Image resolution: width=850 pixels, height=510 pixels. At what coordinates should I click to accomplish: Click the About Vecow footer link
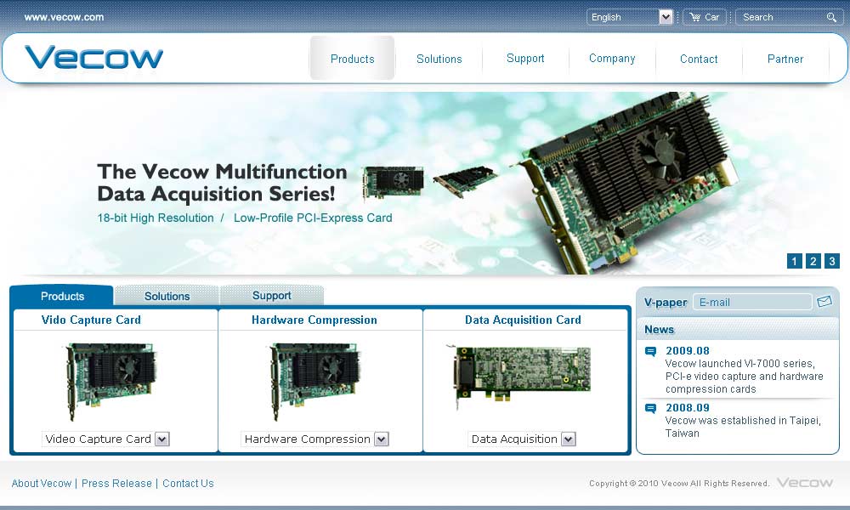coord(42,483)
